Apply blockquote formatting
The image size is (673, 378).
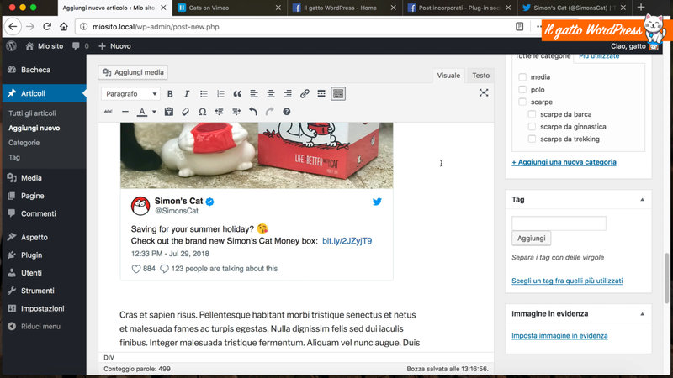pyautogui.click(x=237, y=94)
